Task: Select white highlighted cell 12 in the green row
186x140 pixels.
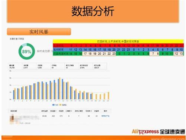Action: coord(176,54)
